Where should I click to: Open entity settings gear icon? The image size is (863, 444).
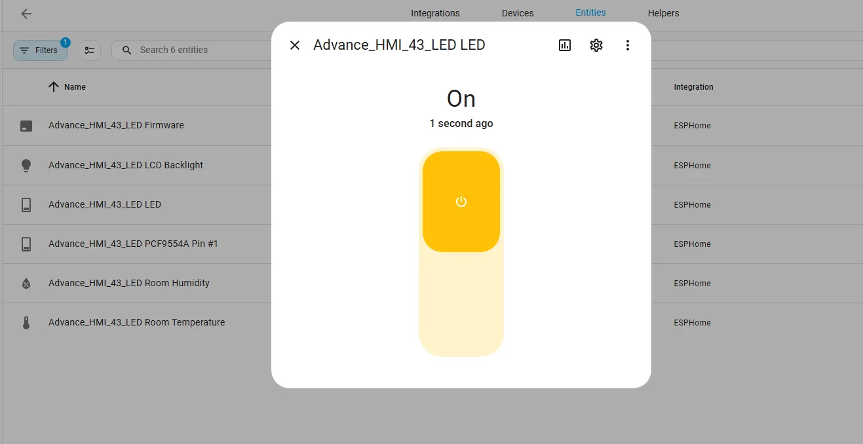click(596, 45)
